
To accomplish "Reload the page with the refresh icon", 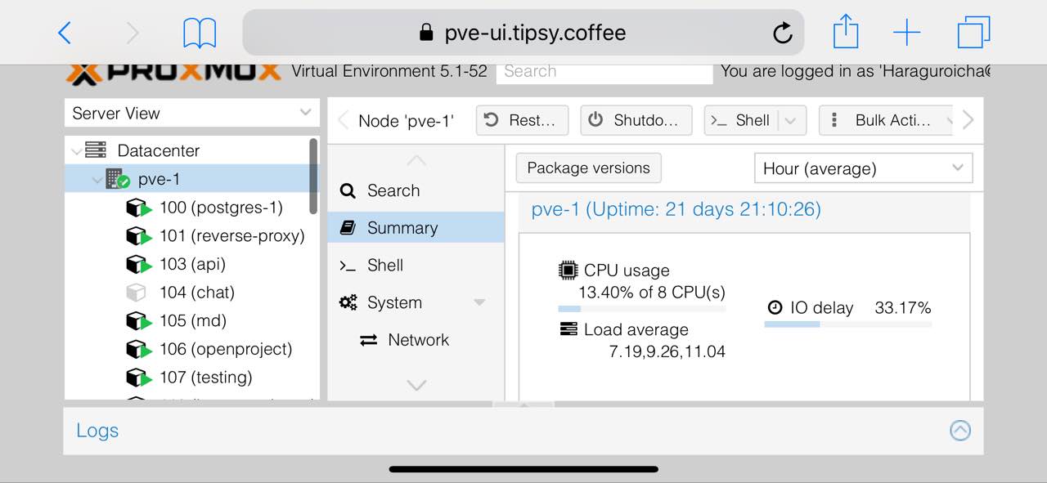I will [x=782, y=33].
